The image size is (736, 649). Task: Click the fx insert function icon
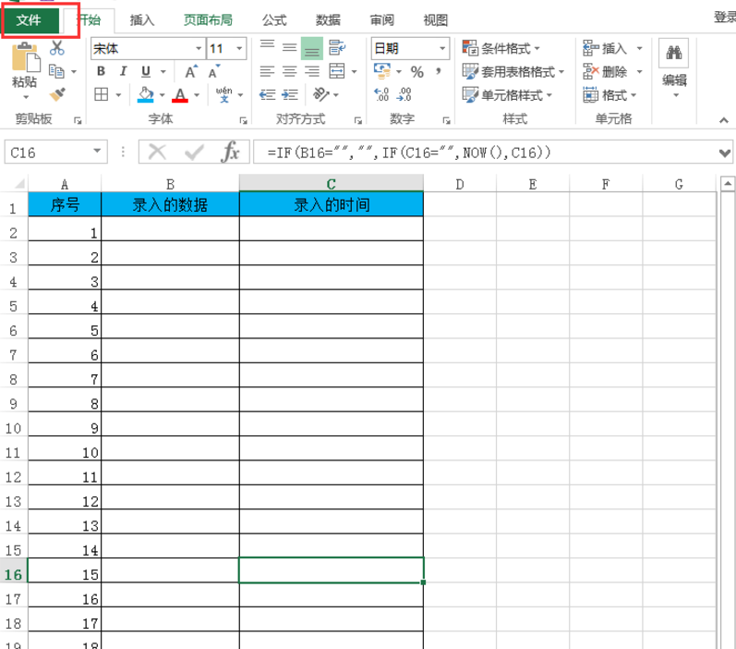click(230, 152)
